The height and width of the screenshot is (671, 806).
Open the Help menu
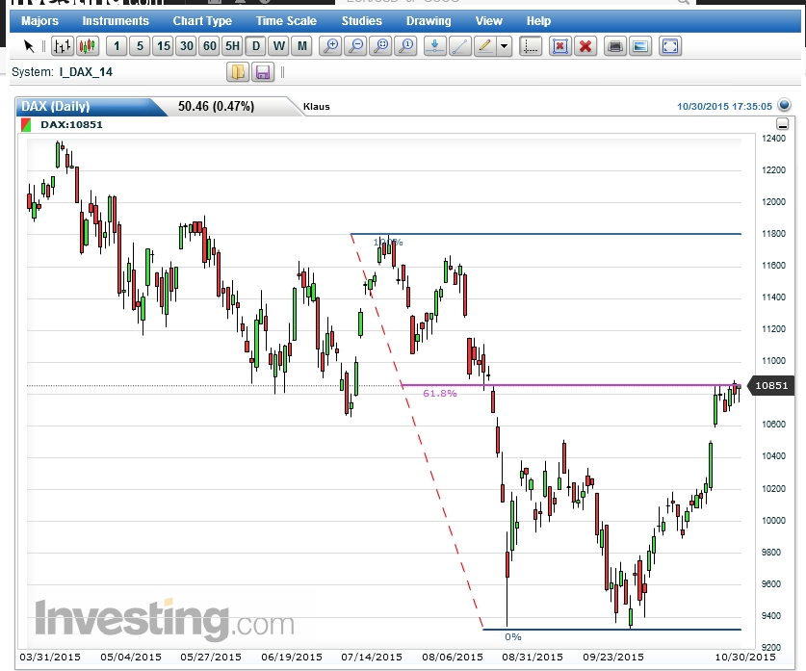(538, 21)
